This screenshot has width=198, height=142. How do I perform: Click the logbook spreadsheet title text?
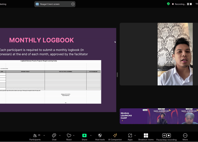click(39, 61)
